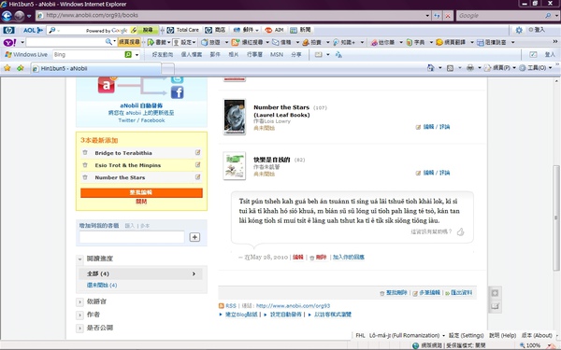
Task: Click the orange 整批編輯 batch edit button
Action: (x=141, y=192)
